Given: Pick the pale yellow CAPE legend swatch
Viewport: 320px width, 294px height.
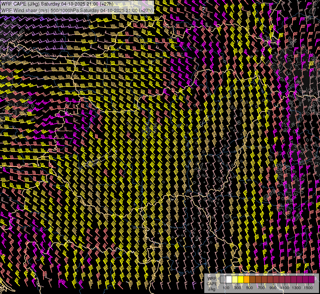Looking at the screenshot, I should 235,280.
